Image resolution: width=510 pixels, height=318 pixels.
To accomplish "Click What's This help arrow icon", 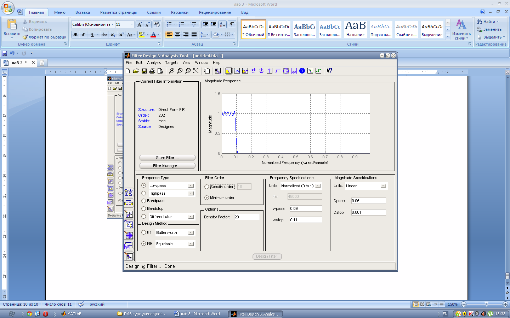I will (329, 71).
